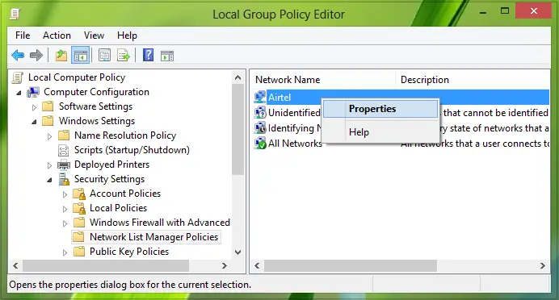Click the Account Policies locked folder icon
Screen dimensions: 559x300
pyautogui.click(x=79, y=194)
